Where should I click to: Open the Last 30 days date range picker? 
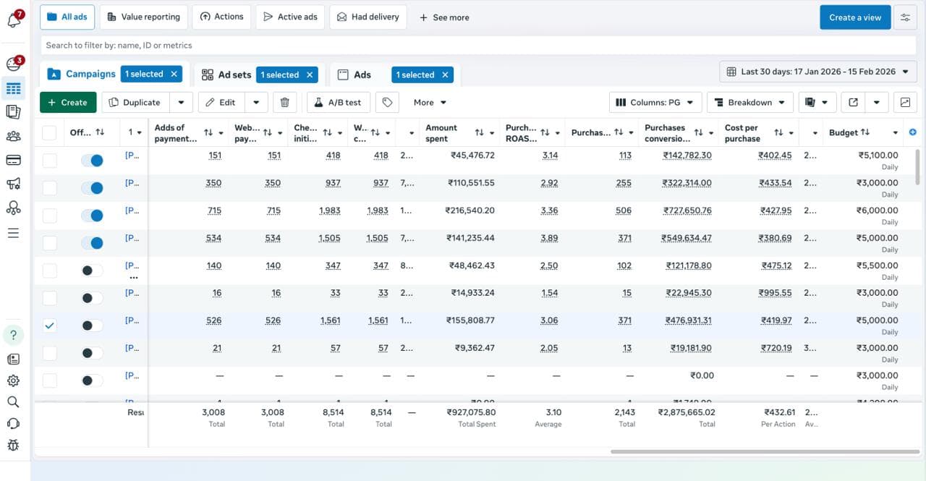pyautogui.click(x=817, y=72)
